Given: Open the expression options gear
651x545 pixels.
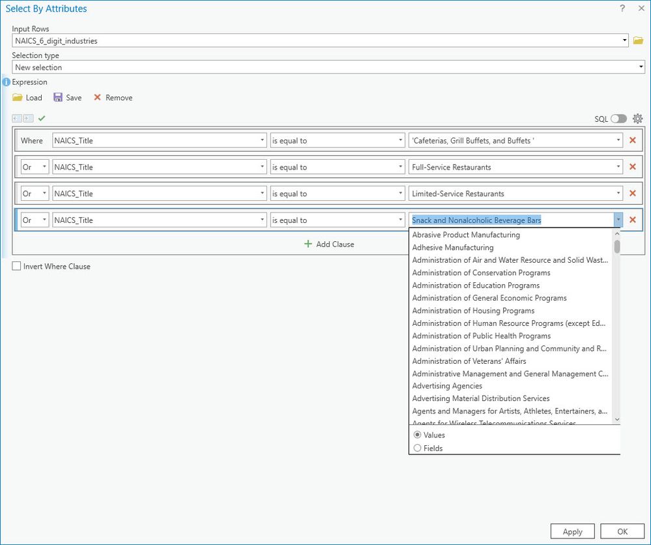Looking at the screenshot, I should click(x=637, y=119).
